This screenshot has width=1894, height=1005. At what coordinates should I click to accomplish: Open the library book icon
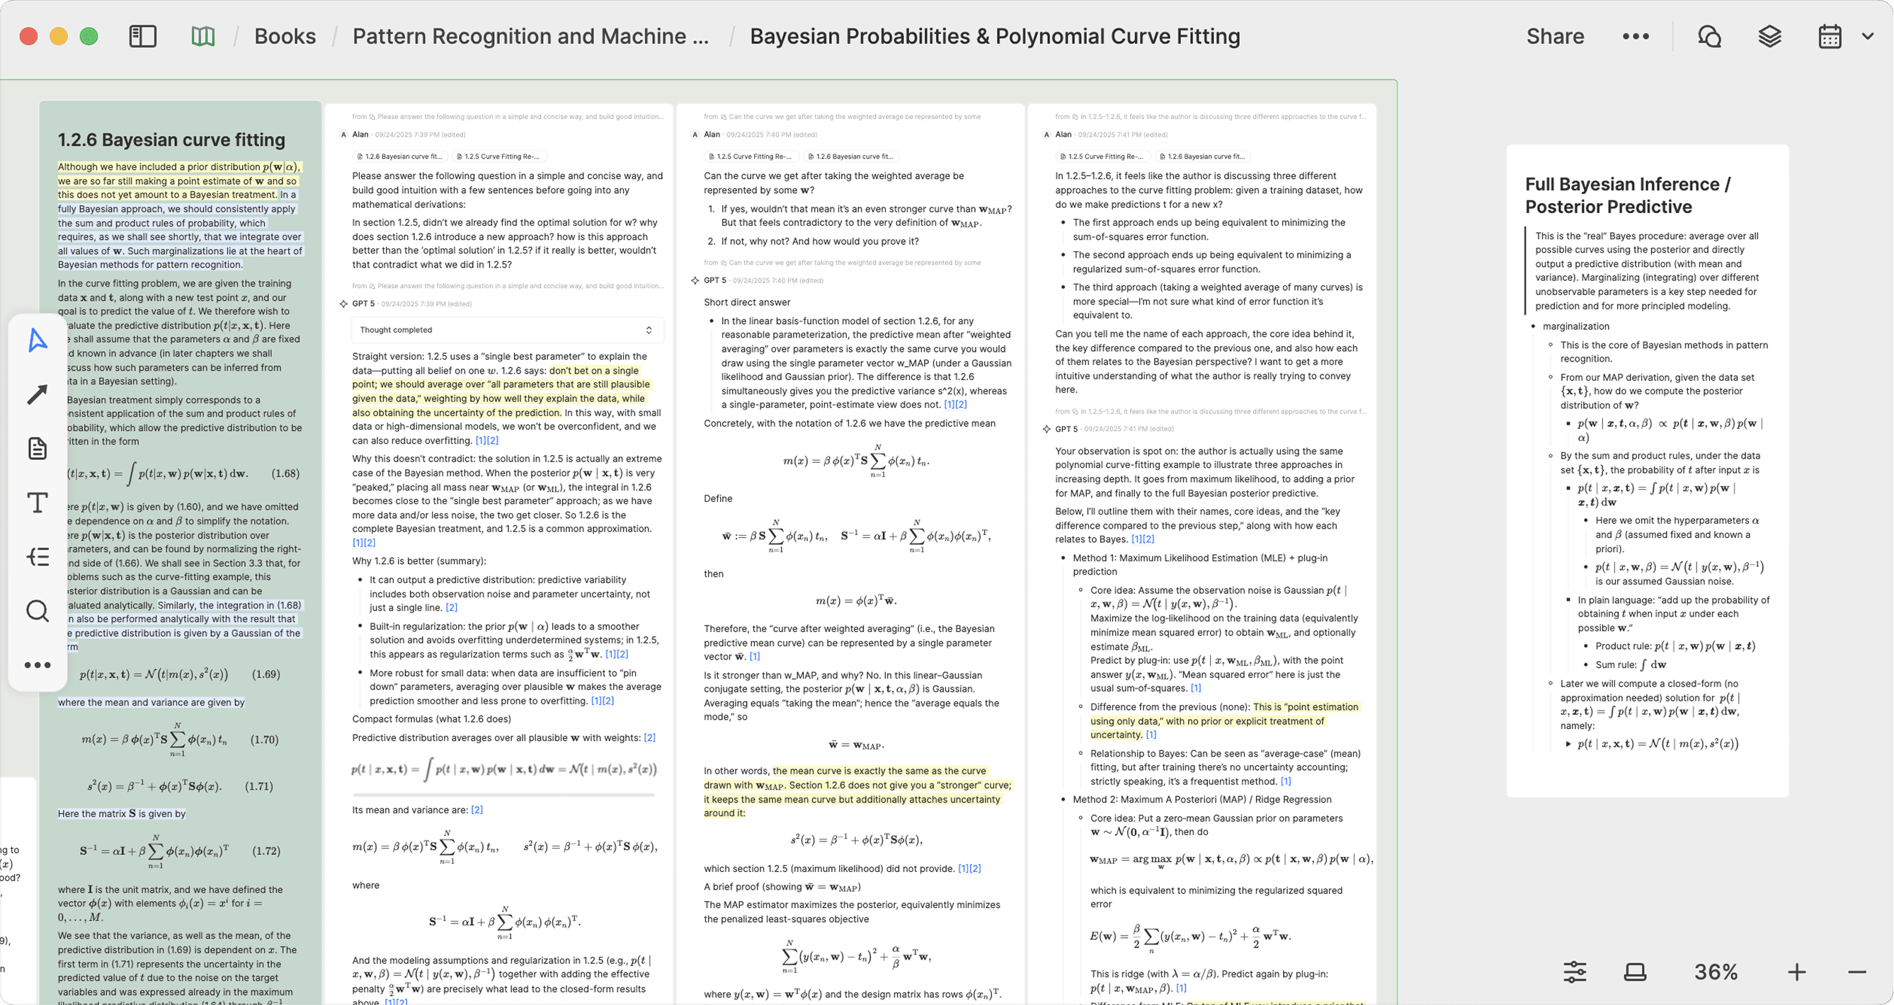tap(203, 36)
